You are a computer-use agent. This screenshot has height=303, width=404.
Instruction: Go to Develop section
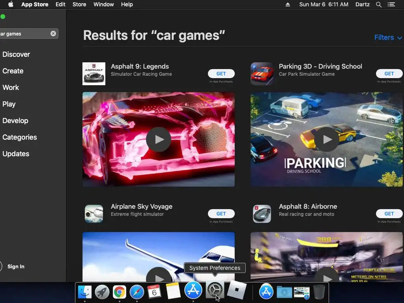[x=15, y=121]
